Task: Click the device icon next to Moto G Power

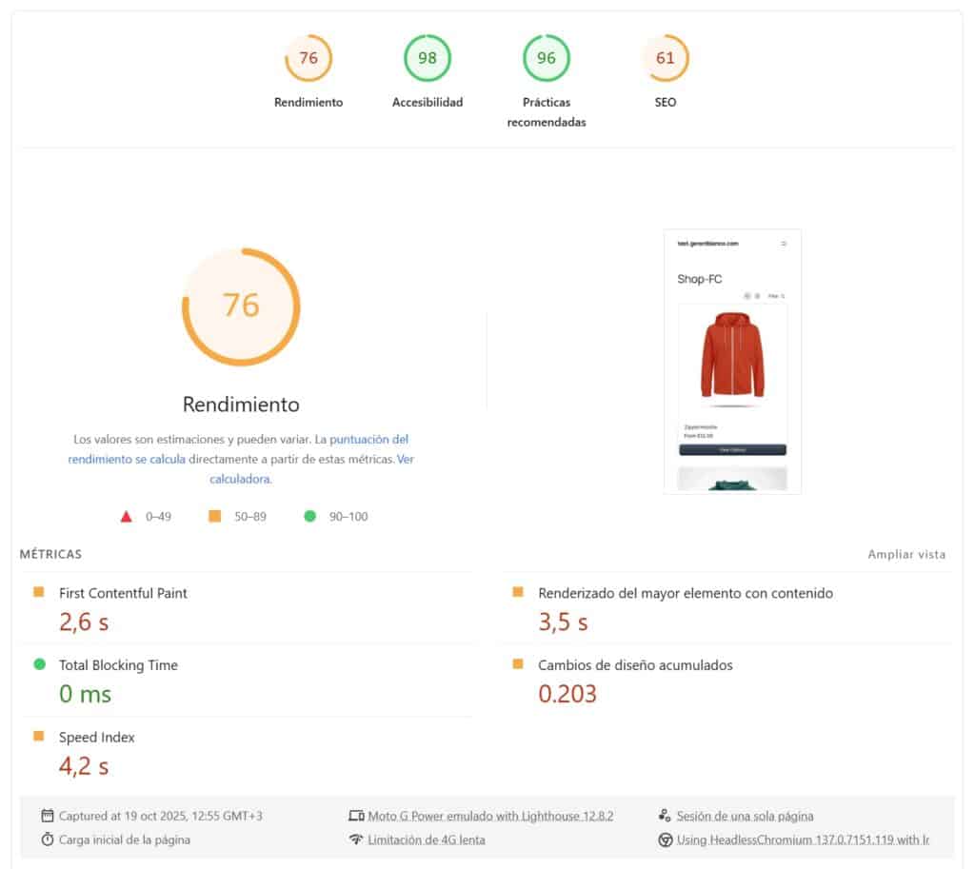Action: (356, 816)
